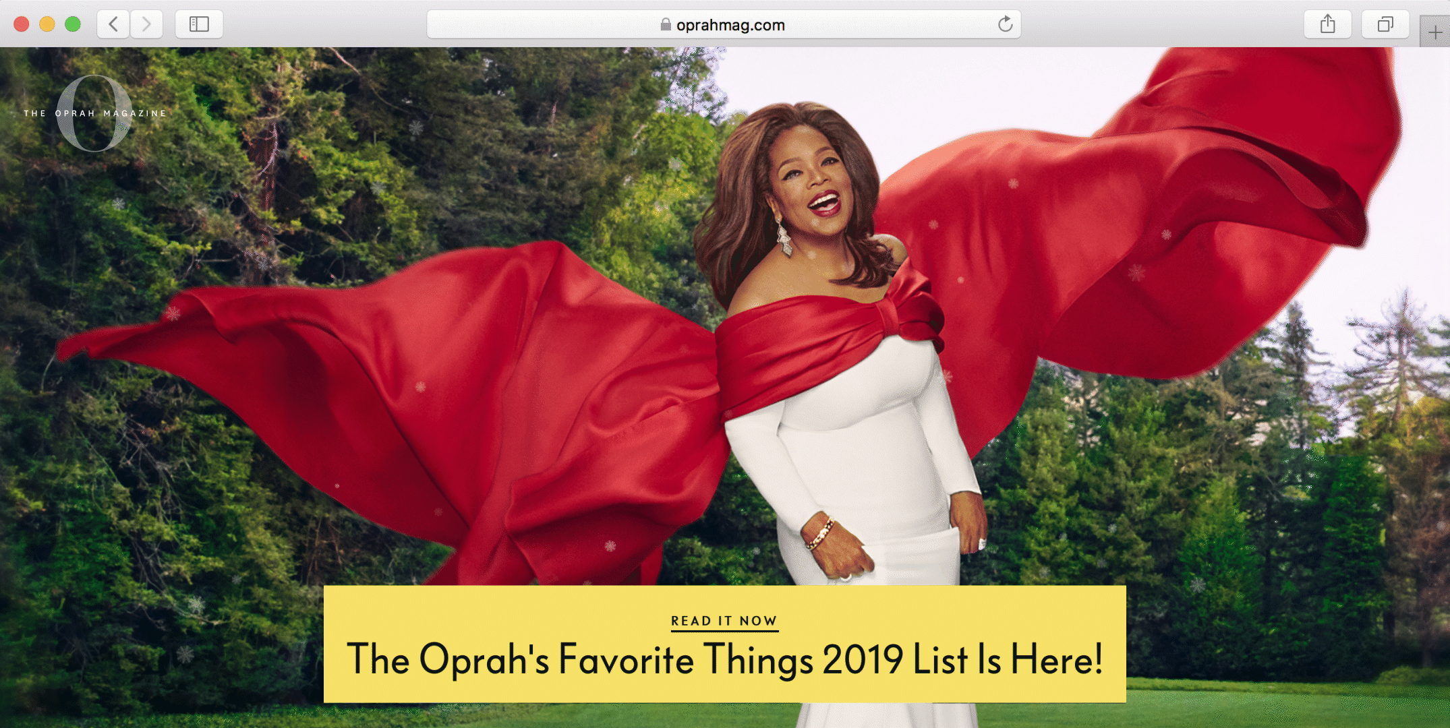Image resolution: width=1450 pixels, height=728 pixels.
Task: Open Oprah's Favorite Things 2019 headline
Action: [x=724, y=659]
